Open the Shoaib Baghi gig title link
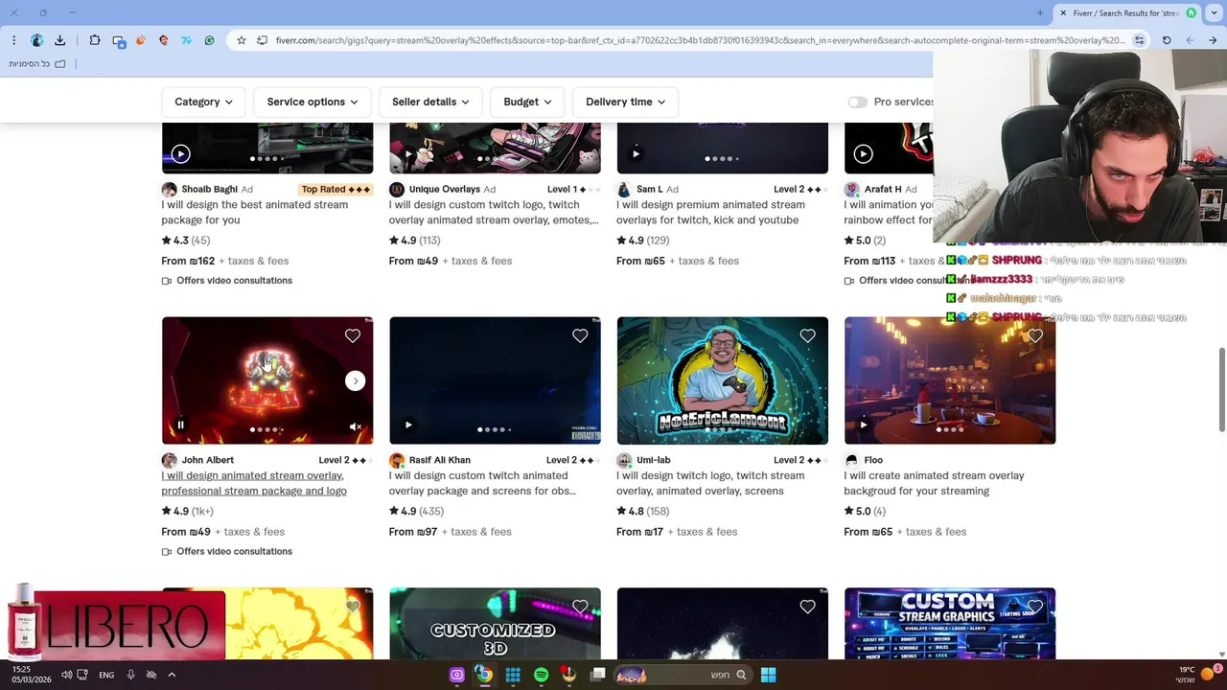 click(x=254, y=212)
